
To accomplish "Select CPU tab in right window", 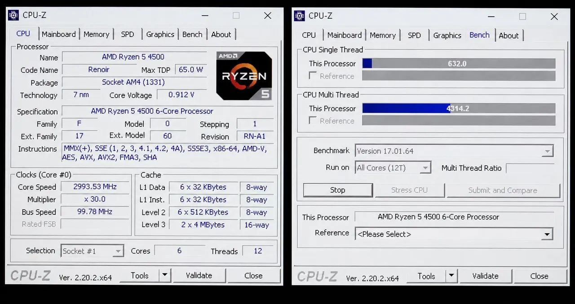I will [309, 35].
